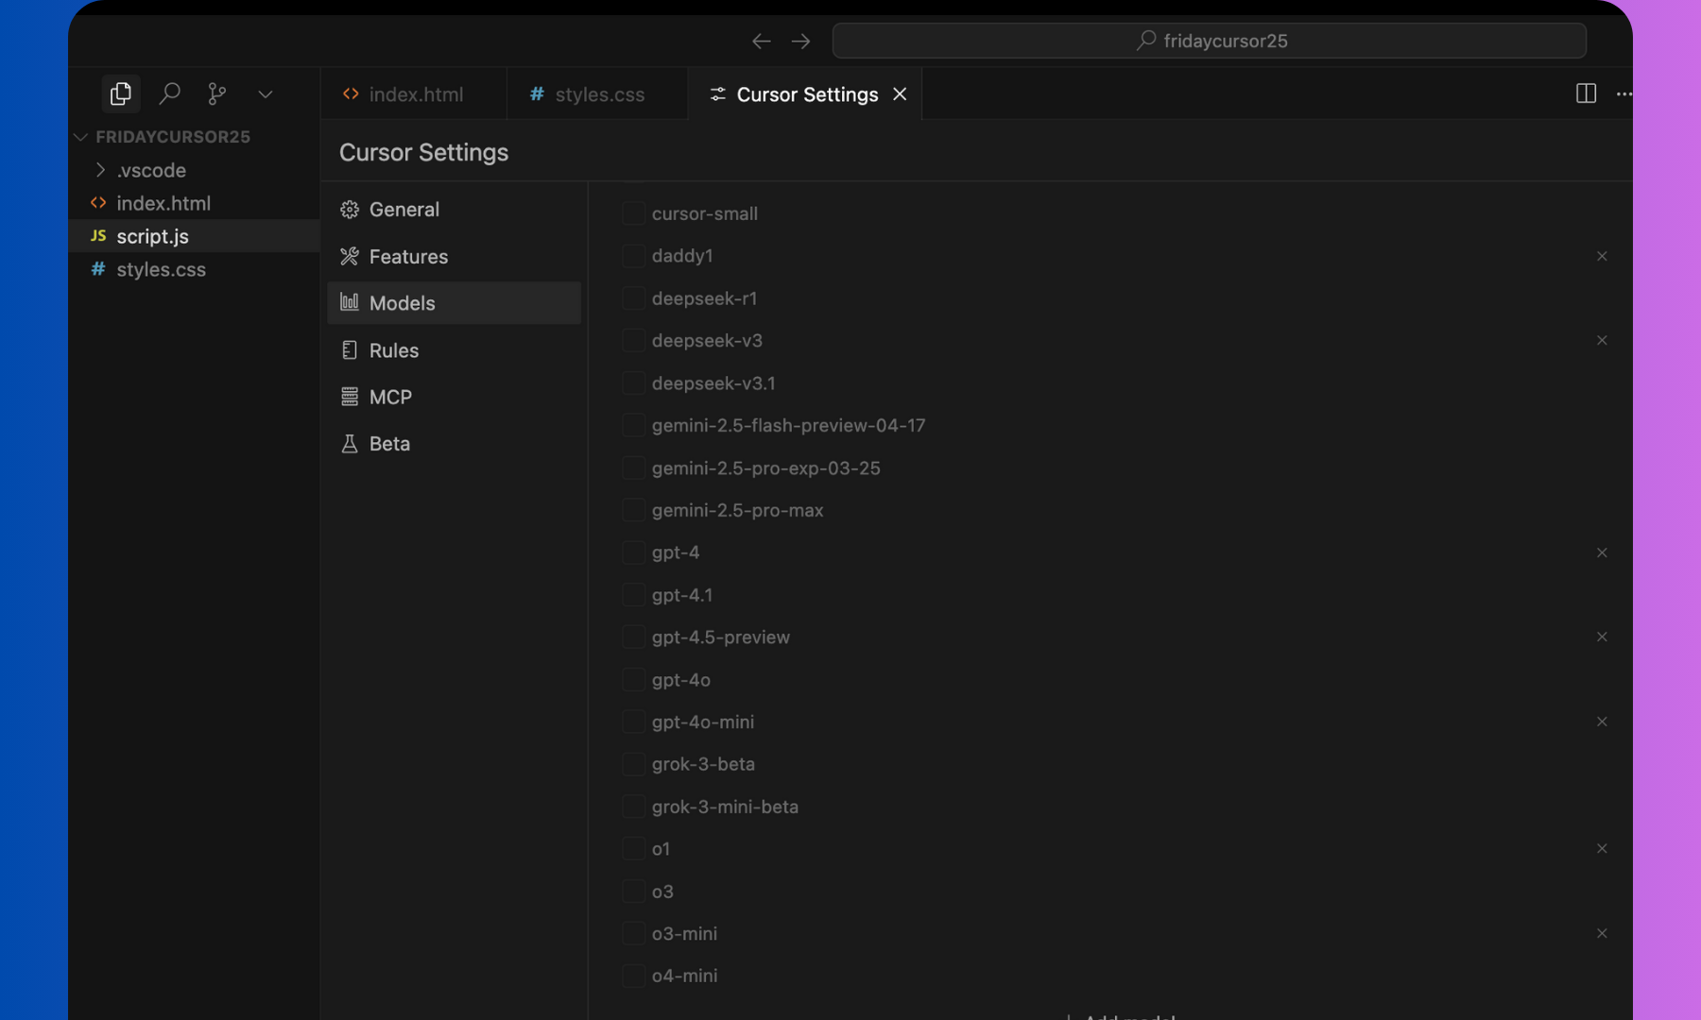Viewport: 1701px width, 1020px height.
Task: Enable the cursor-small model checkbox
Action: 633,213
